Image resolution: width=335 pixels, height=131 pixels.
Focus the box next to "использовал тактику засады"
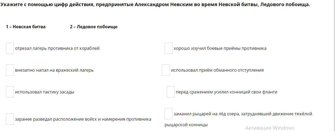tap(10, 92)
